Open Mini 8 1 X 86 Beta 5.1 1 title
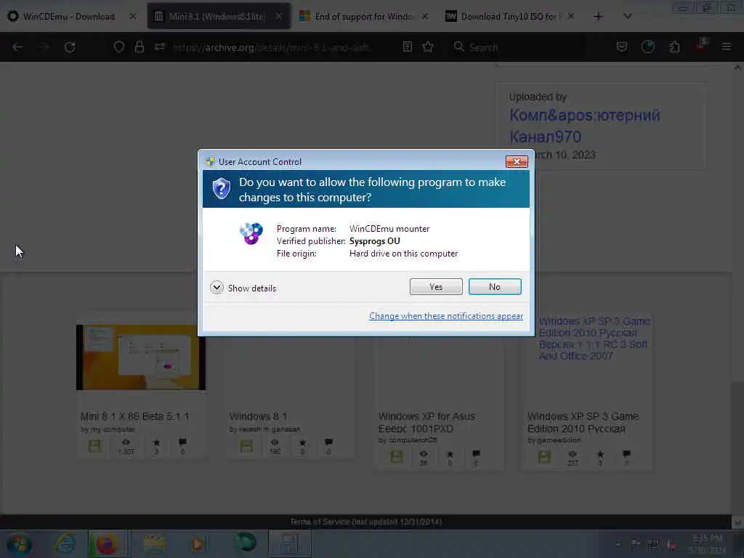The image size is (744, 558). pyautogui.click(x=134, y=416)
